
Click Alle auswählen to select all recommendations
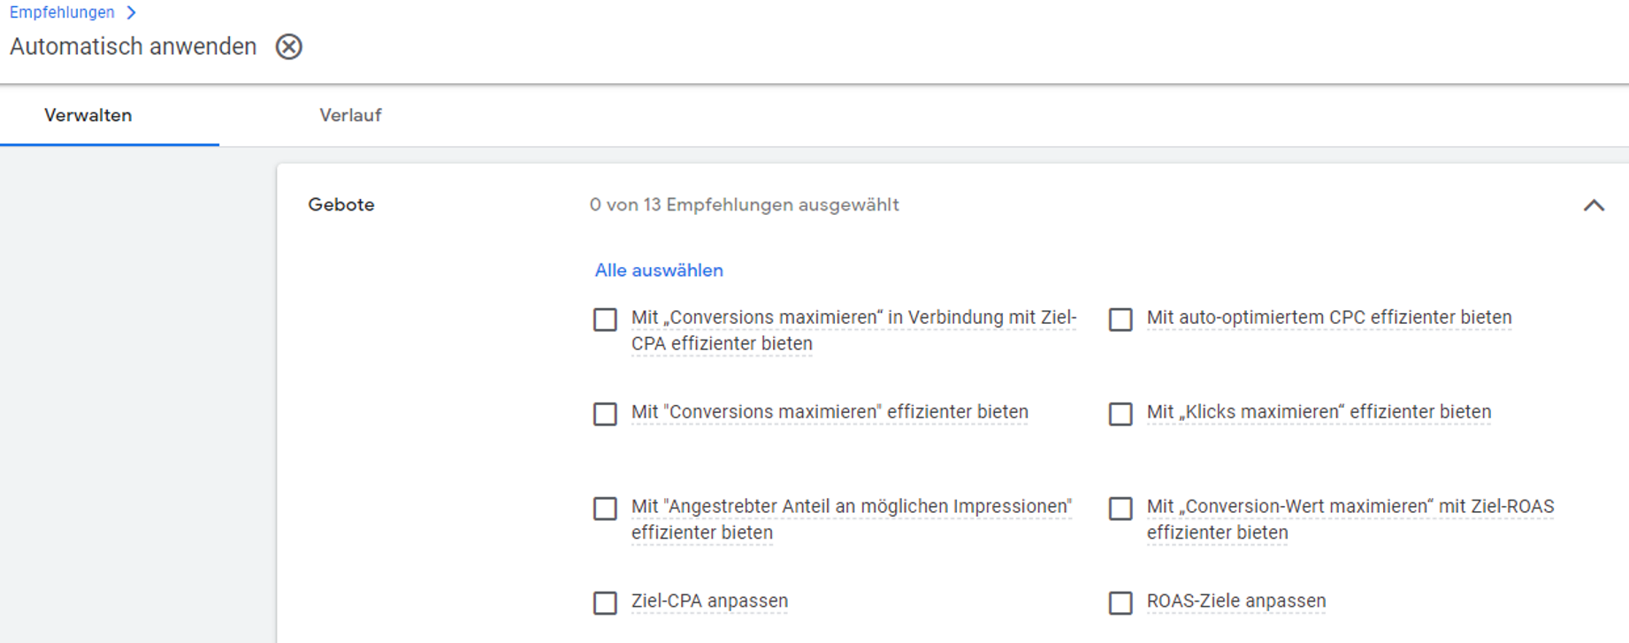click(x=658, y=270)
